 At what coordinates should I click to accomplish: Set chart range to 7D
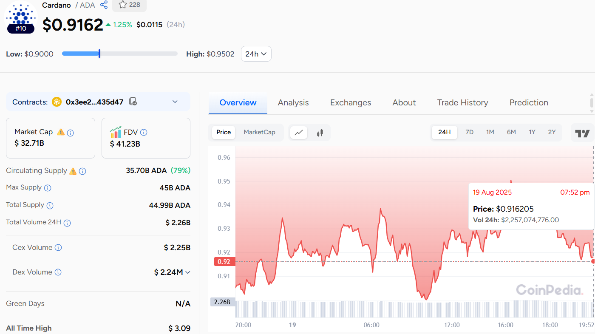(x=469, y=132)
